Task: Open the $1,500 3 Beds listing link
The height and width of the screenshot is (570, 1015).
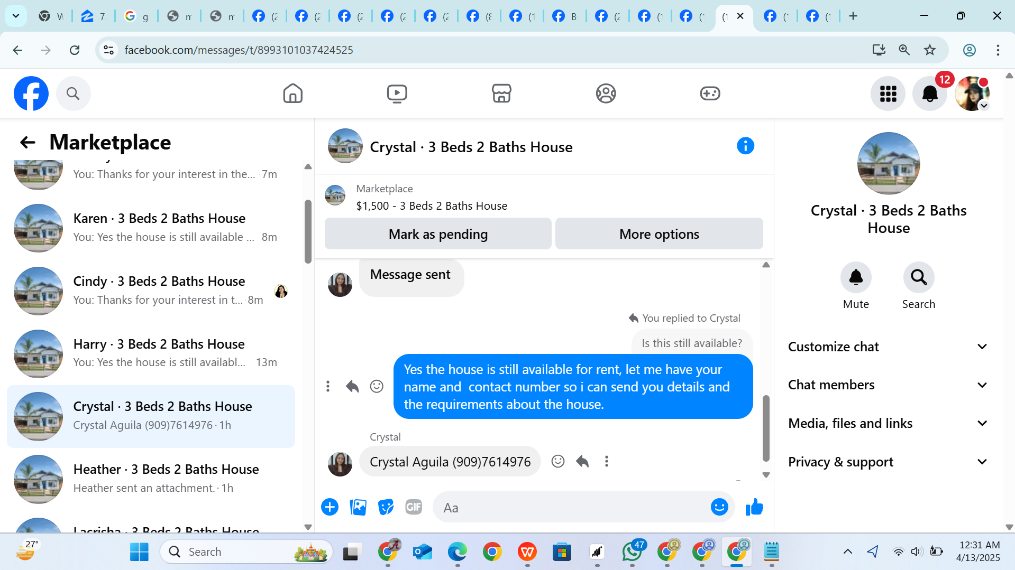Action: click(432, 205)
